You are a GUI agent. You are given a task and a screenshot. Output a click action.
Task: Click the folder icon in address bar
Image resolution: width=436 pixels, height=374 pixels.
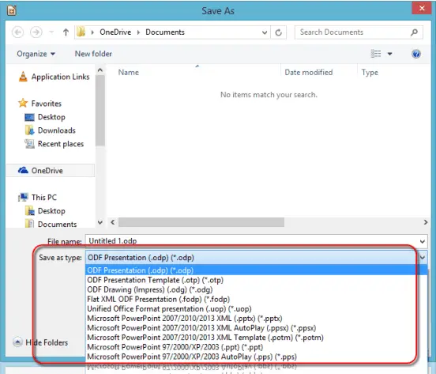[81, 32]
